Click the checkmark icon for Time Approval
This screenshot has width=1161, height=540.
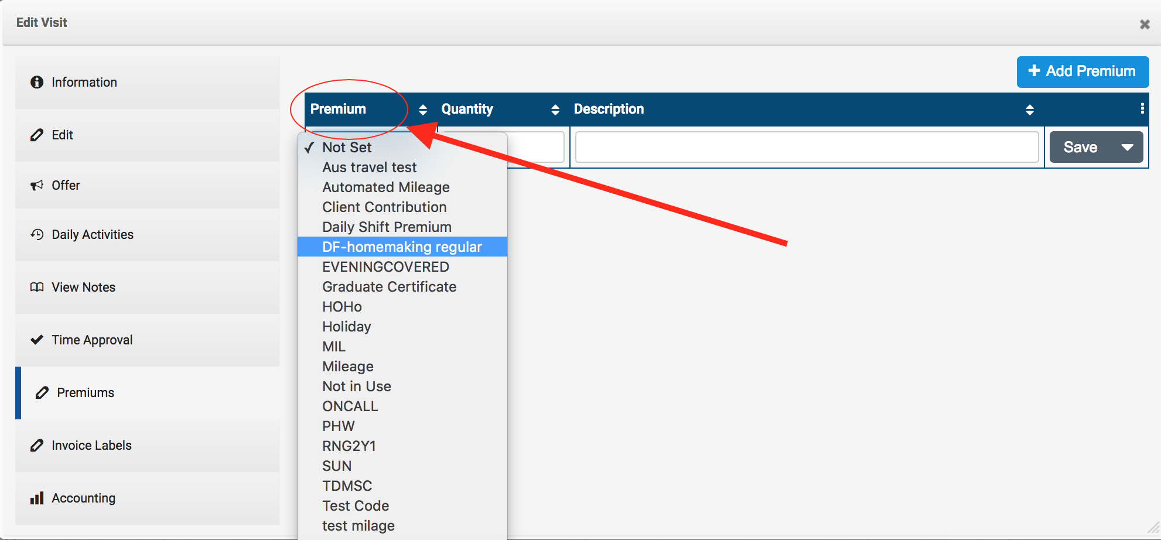37,340
